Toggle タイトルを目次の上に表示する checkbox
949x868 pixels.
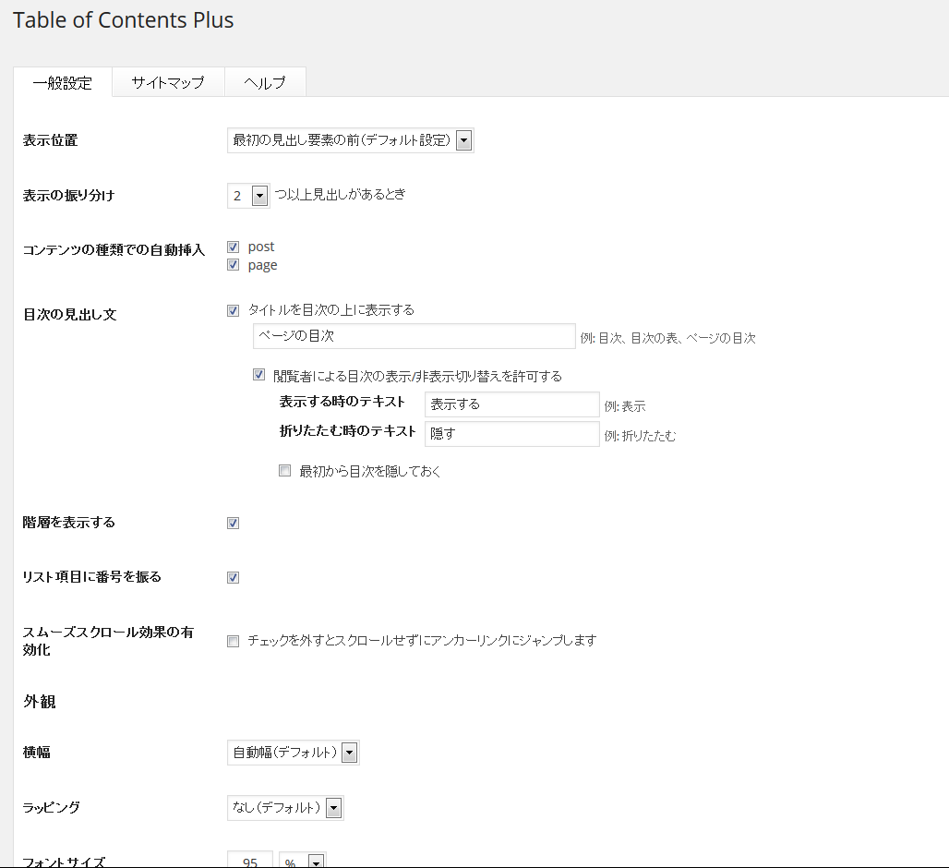click(233, 310)
